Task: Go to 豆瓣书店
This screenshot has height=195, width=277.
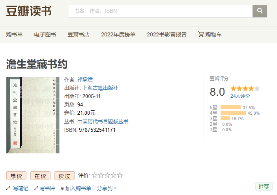Action: pos(79,34)
